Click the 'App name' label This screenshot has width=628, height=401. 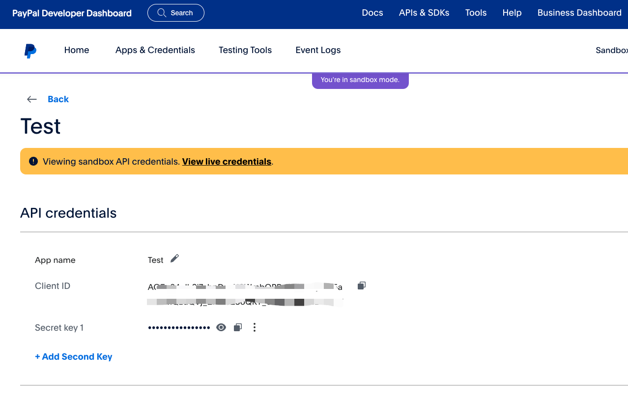pyautogui.click(x=55, y=260)
